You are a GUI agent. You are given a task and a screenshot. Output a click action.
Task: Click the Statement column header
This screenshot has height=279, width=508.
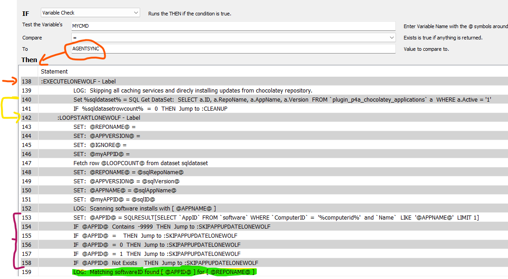tap(54, 72)
